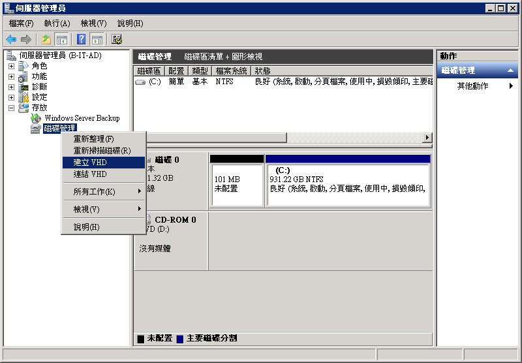Viewport: 522px width, 363px height.
Task: Click the volume list horizontal scrollbar thumb
Action: [x=217, y=137]
